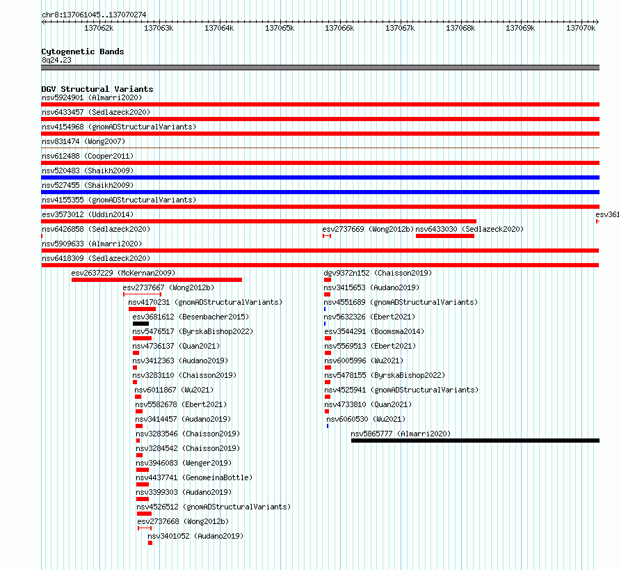Select the nsv4437741 (GenomeinaBottle) label

(x=194, y=477)
